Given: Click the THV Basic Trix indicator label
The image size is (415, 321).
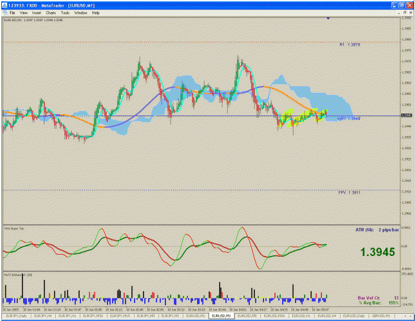Looking at the screenshot, I should (x=14, y=228).
